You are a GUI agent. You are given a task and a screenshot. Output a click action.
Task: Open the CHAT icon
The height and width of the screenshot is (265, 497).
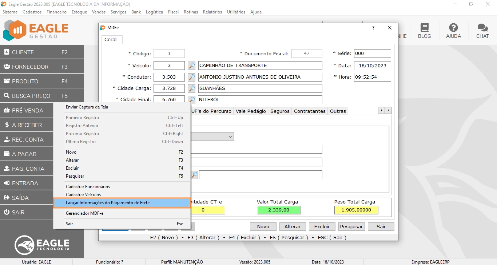coord(482,31)
